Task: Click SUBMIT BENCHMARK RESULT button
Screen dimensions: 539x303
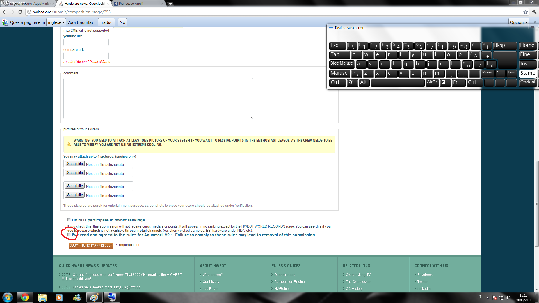Action: 91,245
